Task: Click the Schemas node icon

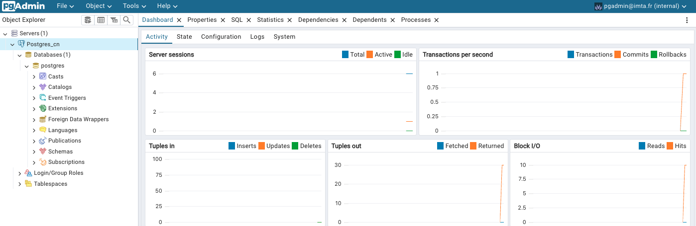Action: [x=43, y=151]
